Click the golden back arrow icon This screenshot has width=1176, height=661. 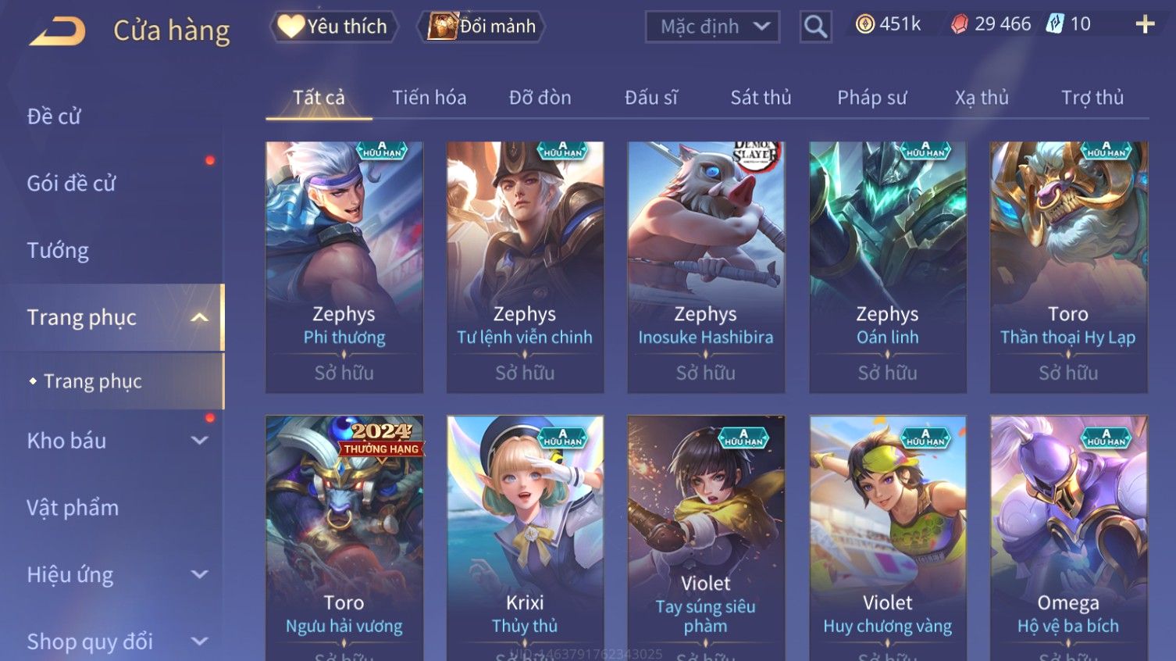pos(58,32)
